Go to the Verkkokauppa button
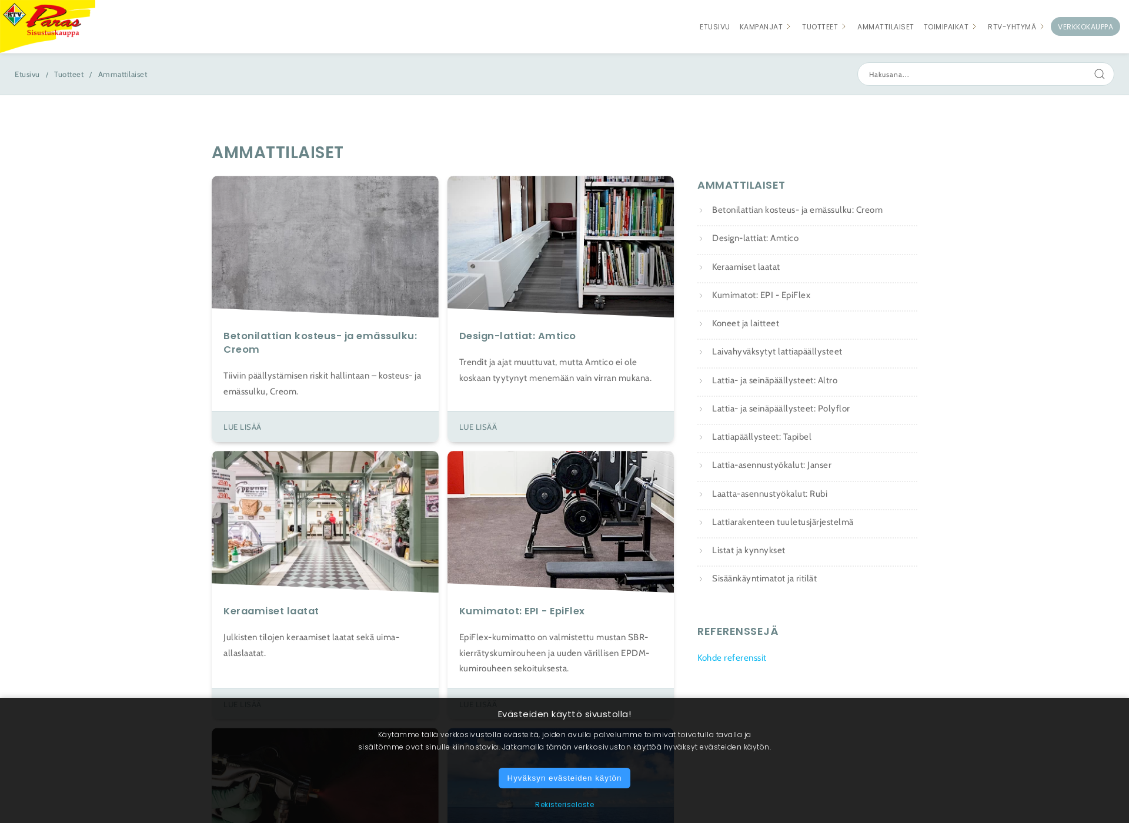The image size is (1129, 823). tap(1085, 26)
